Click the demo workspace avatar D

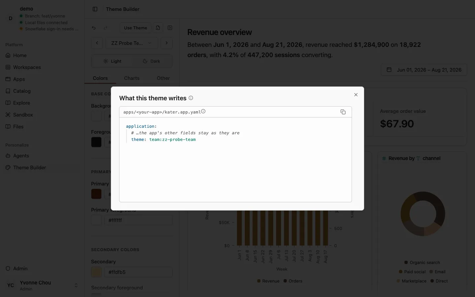(11, 18)
